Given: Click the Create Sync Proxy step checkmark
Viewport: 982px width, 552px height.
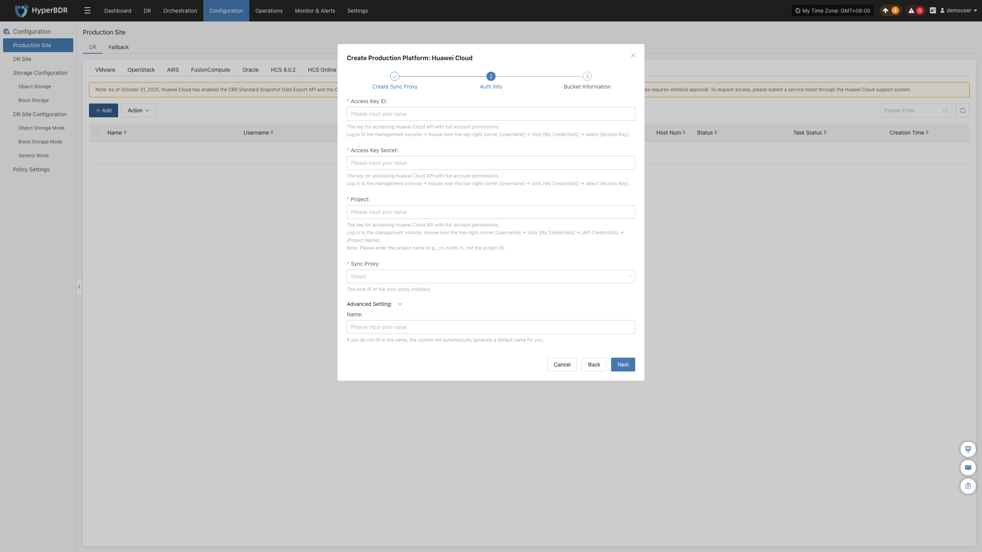Looking at the screenshot, I should point(395,76).
